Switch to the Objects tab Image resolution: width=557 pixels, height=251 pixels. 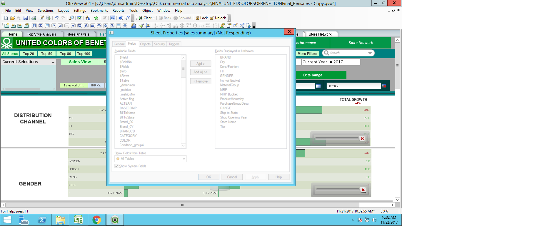(145, 44)
